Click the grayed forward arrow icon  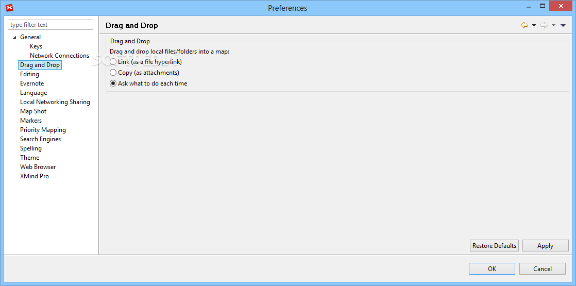click(x=544, y=25)
